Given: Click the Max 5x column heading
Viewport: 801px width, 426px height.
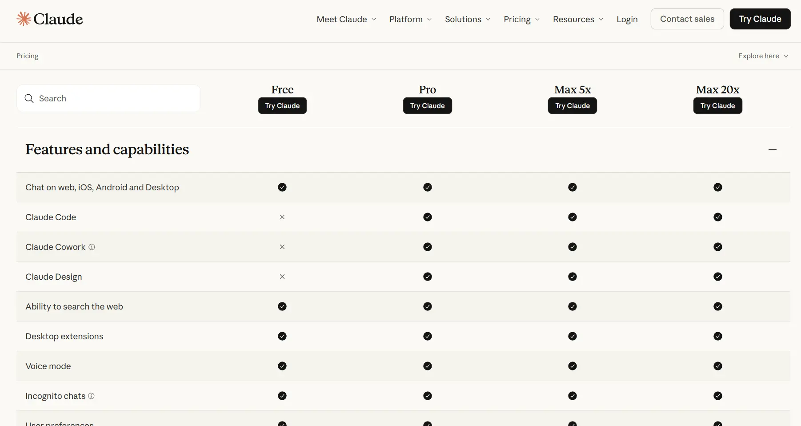Looking at the screenshot, I should pyautogui.click(x=573, y=89).
